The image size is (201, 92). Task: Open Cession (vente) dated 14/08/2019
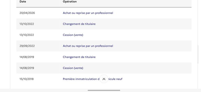pyautogui.click(x=73, y=68)
